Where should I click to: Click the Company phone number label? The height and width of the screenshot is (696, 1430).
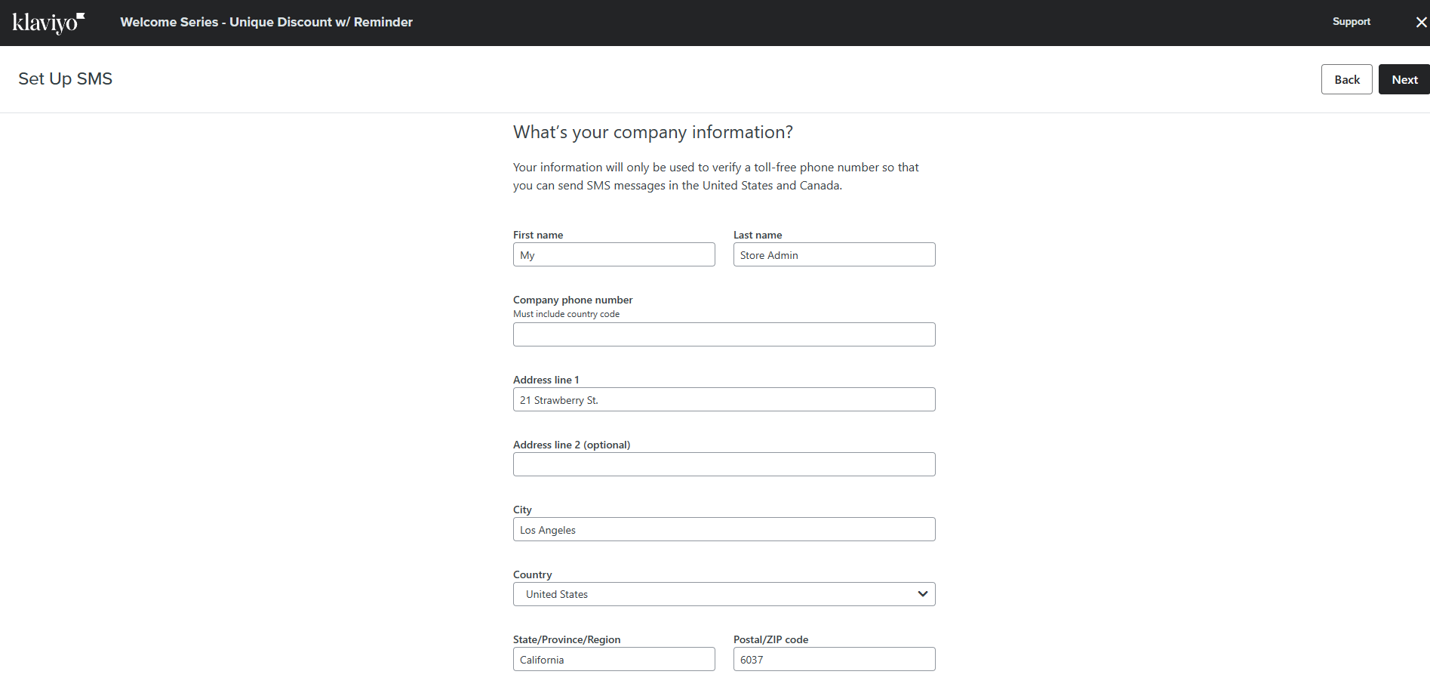(x=573, y=300)
